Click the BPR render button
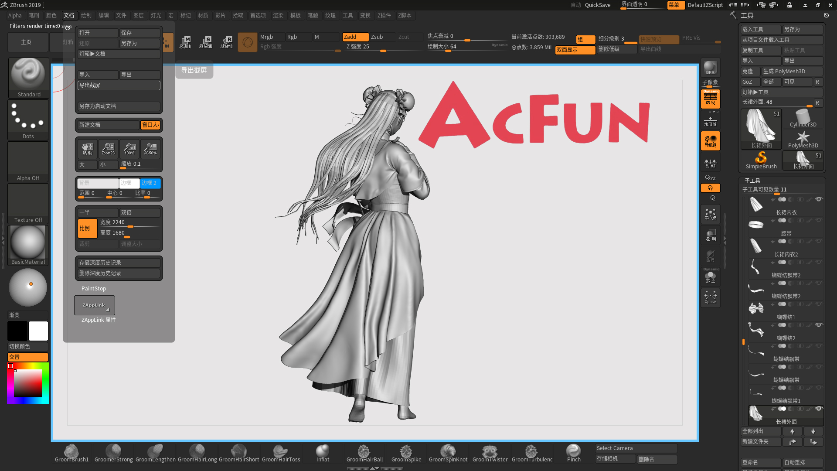Image resolution: width=837 pixels, height=471 pixels. pyautogui.click(x=710, y=68)
